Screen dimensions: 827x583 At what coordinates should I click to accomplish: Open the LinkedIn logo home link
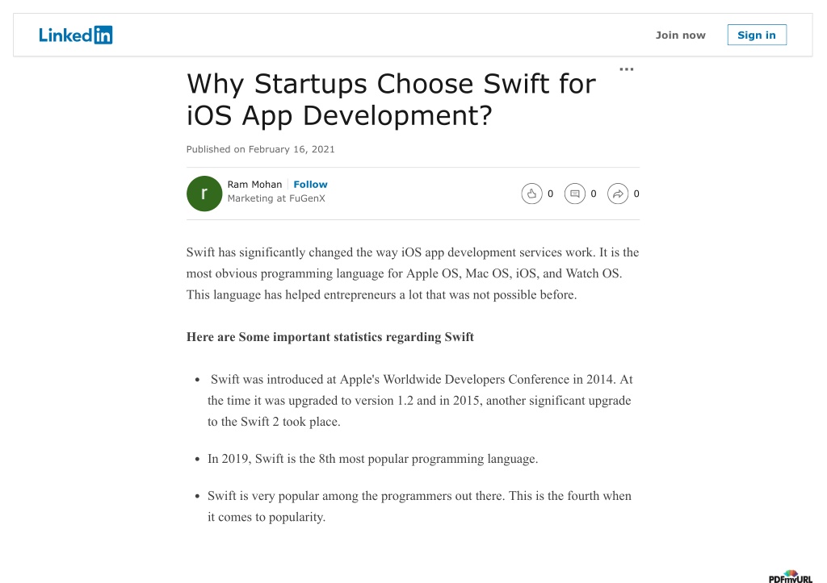75,35
